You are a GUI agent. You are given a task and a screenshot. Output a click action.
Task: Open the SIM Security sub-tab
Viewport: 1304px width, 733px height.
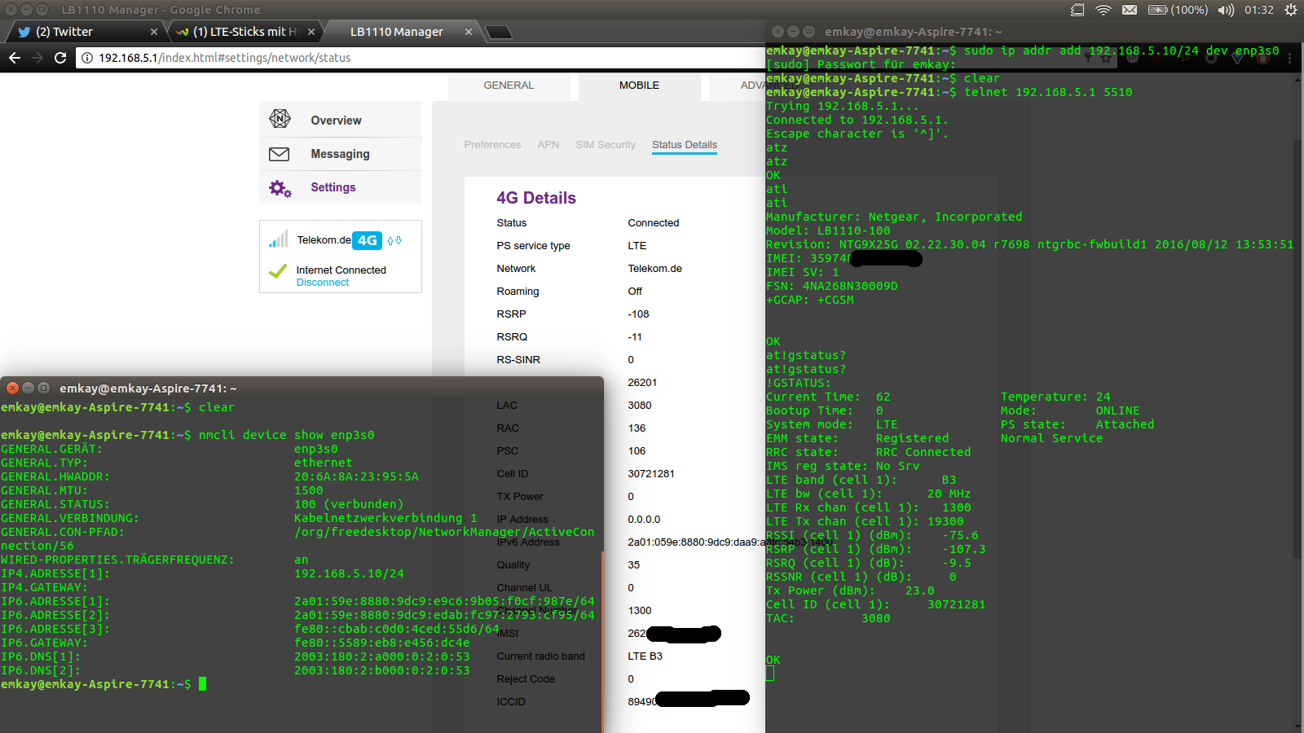(606, 145)
